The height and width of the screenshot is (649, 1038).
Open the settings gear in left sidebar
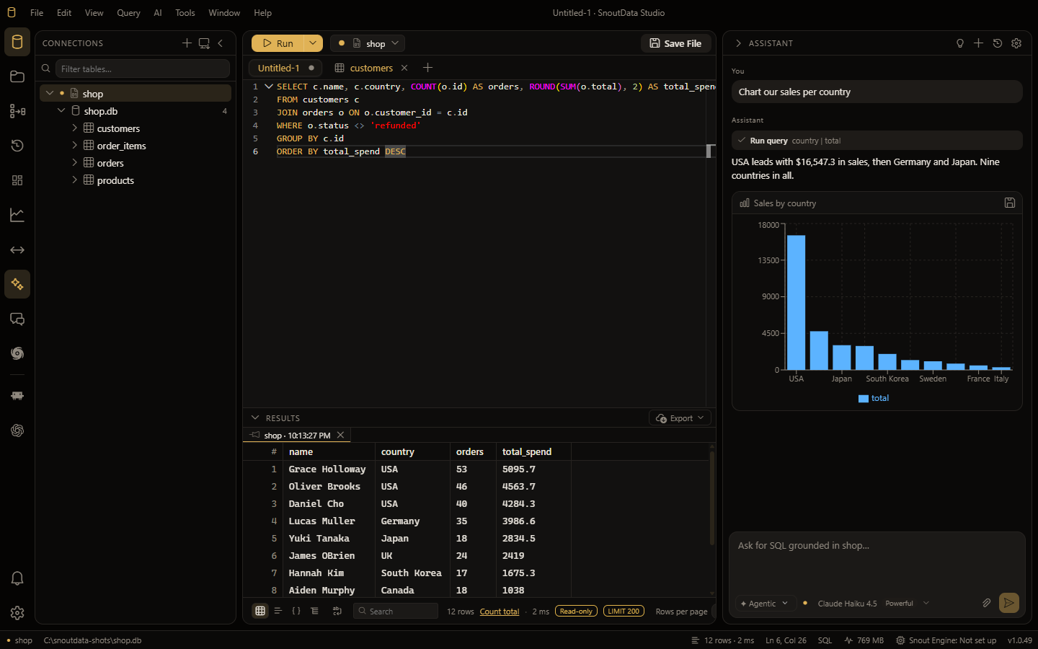(x=17, y=613)
